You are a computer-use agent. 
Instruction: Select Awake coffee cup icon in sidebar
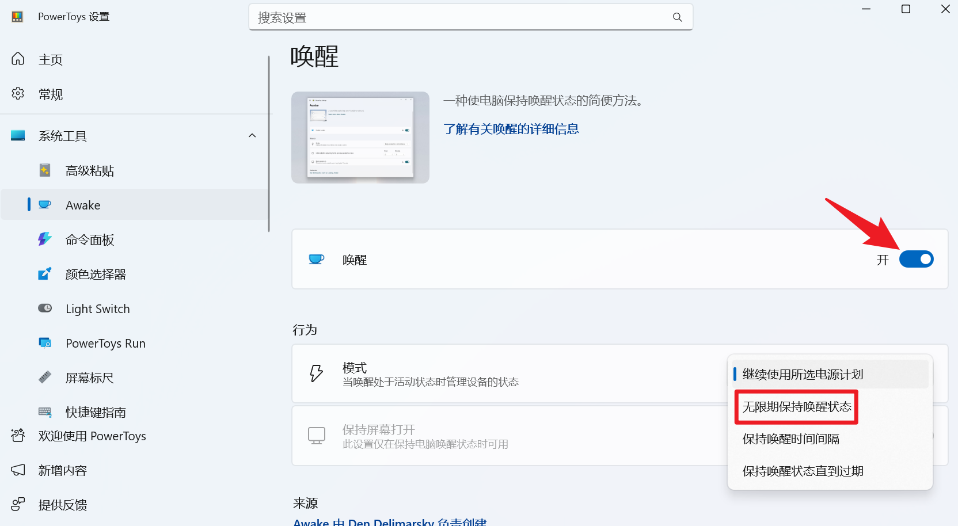point(45,204)
